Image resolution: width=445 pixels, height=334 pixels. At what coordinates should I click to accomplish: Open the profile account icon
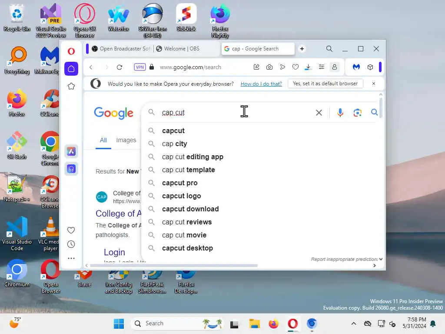(x=335, y=67)
